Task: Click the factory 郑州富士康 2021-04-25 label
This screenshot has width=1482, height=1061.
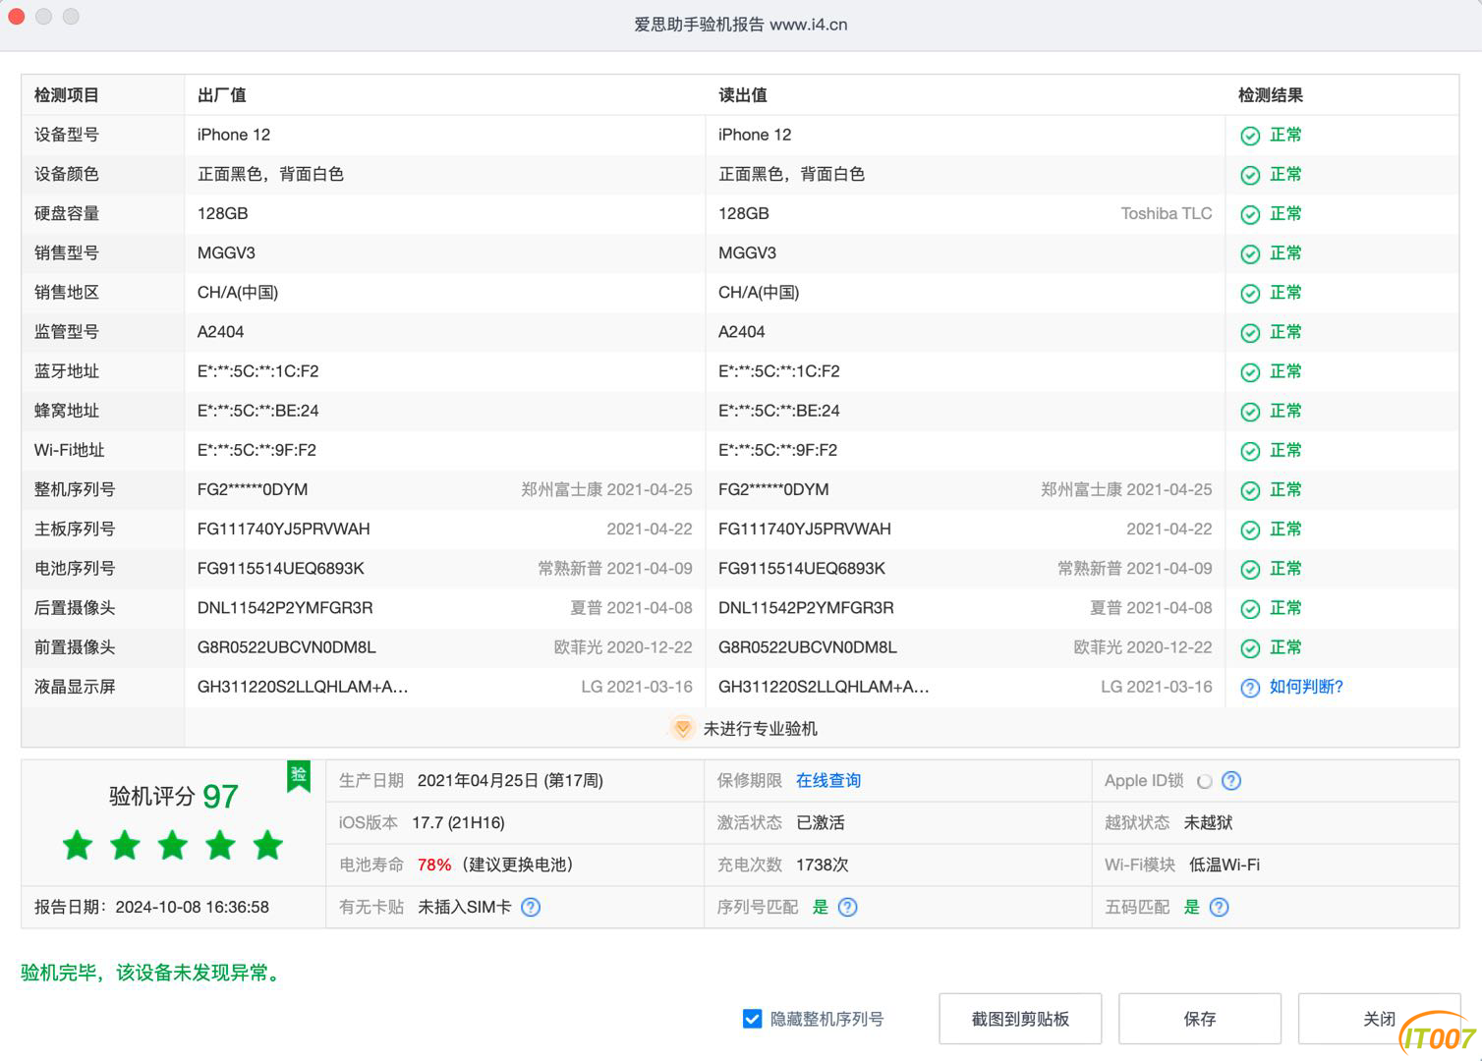Action: [x=606, y=489]
